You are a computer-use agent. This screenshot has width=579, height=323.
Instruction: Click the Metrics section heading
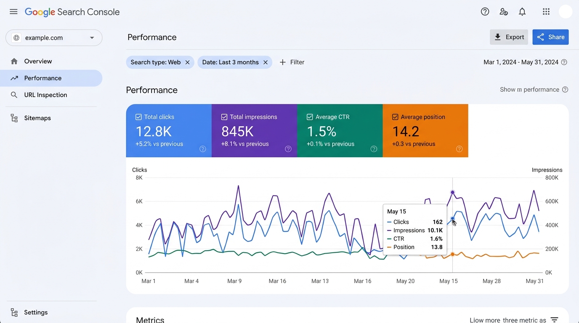pos(150,320)
